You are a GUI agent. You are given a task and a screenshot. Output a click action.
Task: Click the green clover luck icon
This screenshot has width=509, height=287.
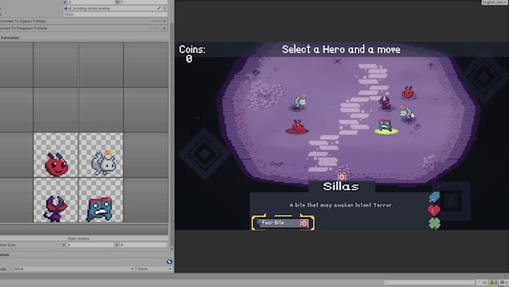pos(434,223)
